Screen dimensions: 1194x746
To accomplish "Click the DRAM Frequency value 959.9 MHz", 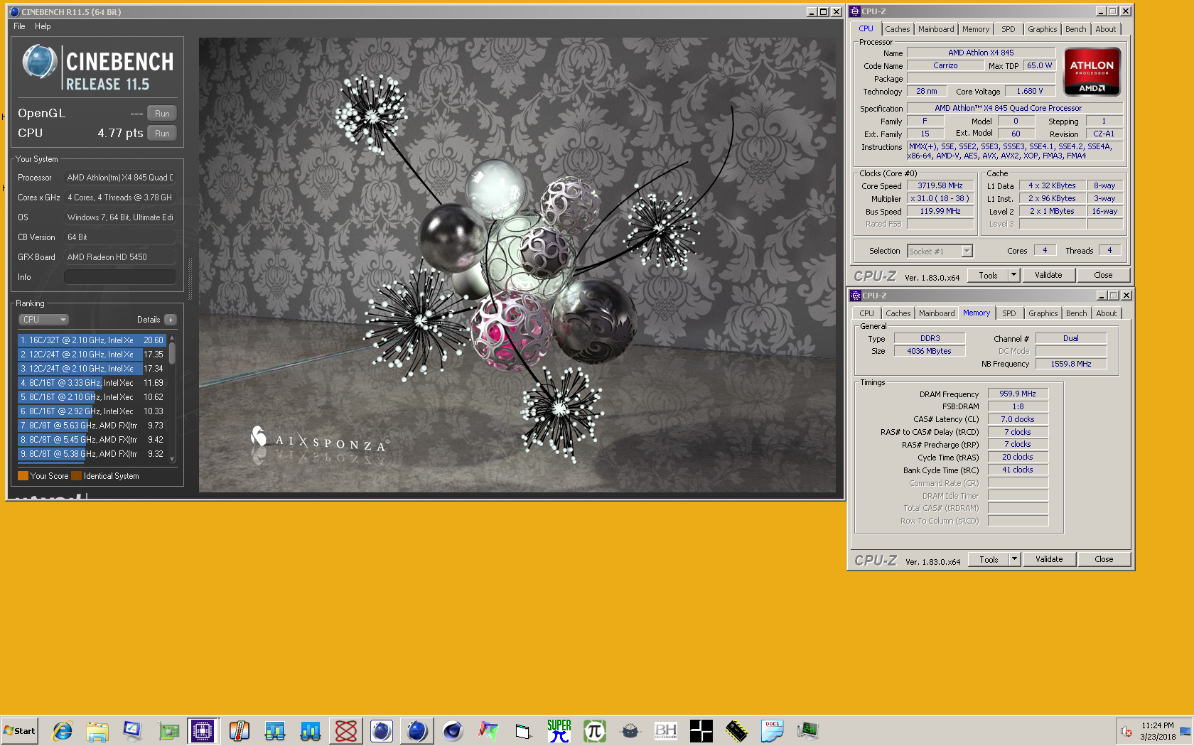I will [1018, 394].
